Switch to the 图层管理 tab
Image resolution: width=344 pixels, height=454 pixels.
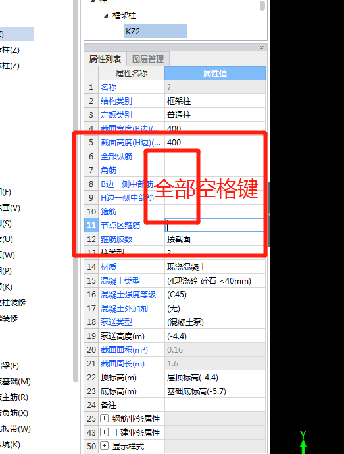coord(148,59)
